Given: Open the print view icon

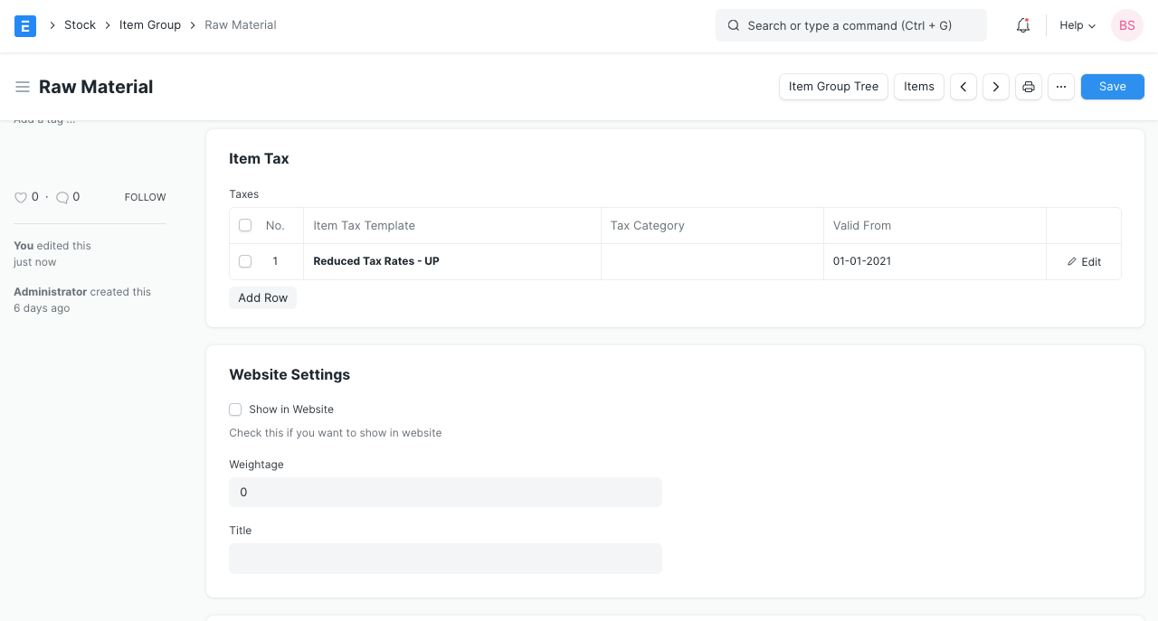Looking at the screenshot, I should pos(1028,86).
